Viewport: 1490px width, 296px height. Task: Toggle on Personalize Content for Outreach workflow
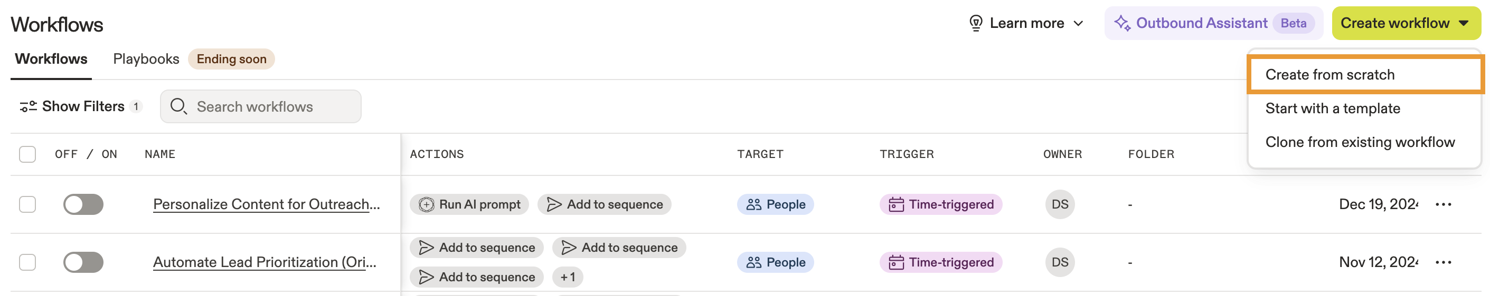click(83, 204)
